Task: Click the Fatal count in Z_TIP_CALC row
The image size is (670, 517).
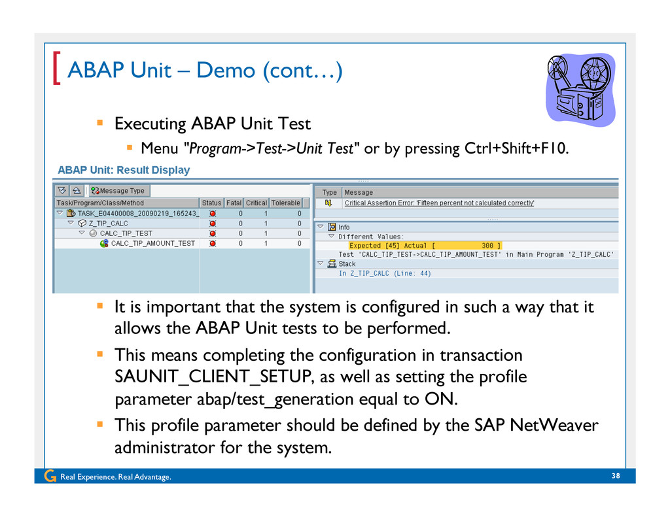Action: pos(241,224)
